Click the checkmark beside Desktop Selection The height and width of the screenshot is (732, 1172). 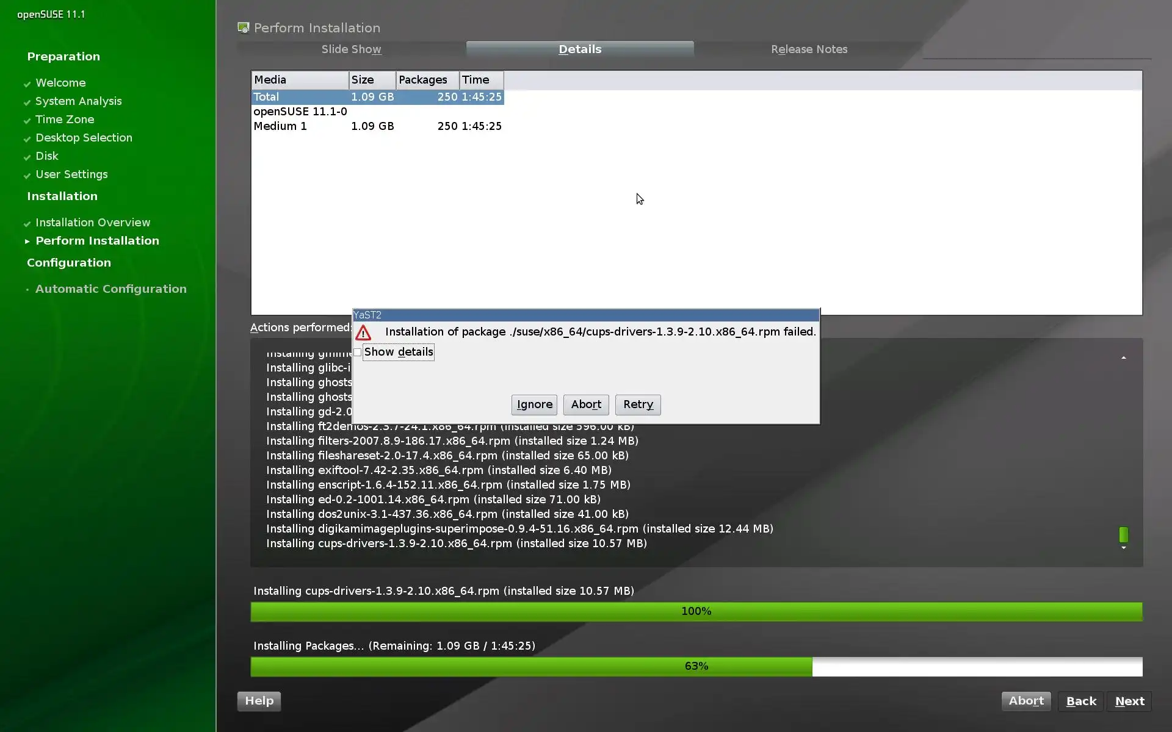pyautogui.click(x=27, y=139)
